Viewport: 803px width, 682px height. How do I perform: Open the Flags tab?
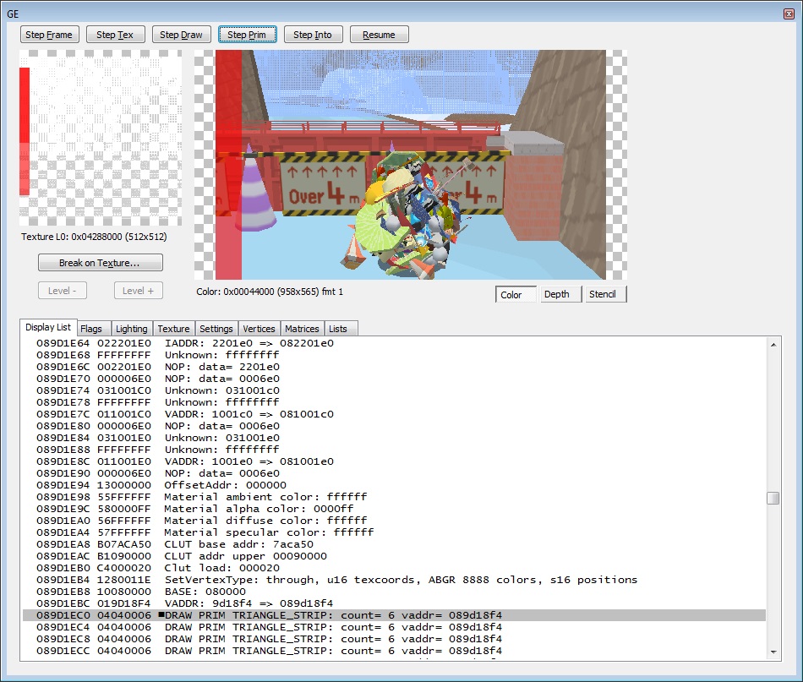click(x=91, y=329)
